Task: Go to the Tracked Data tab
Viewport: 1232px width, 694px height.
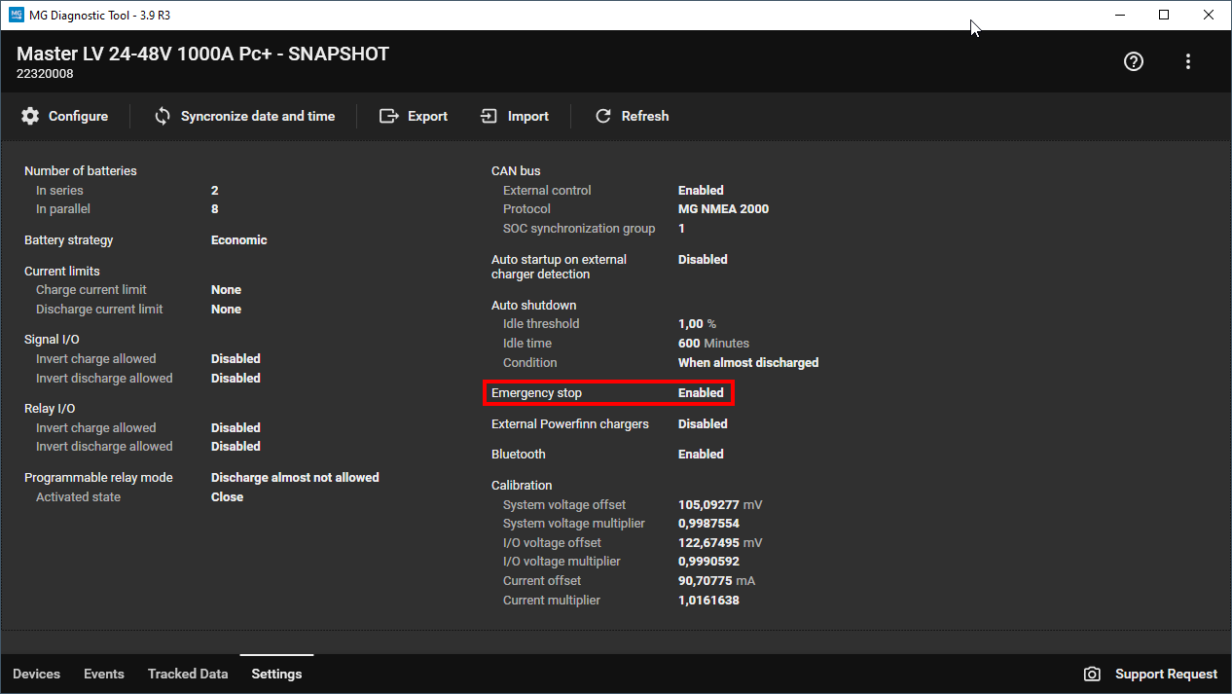Action: coord(188,674)
